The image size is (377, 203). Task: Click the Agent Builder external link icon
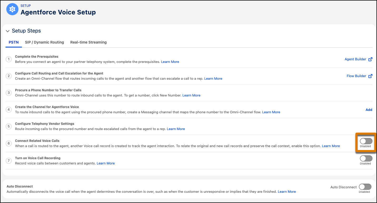click(370, 59)
